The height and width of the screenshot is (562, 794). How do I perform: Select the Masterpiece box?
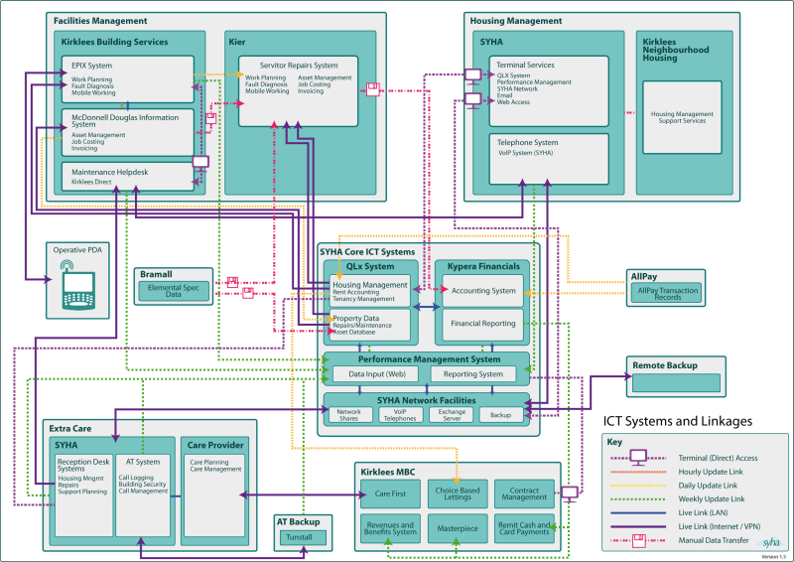tap(458, 528)
